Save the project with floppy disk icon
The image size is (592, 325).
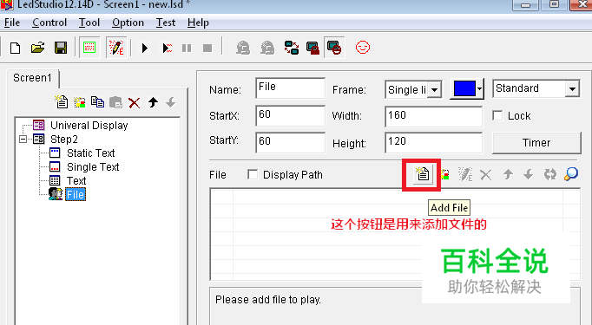click(61, 48)
